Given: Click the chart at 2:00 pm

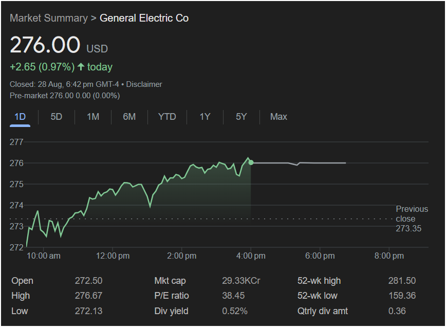Looking at the screenshot, I should click(182, 177).
